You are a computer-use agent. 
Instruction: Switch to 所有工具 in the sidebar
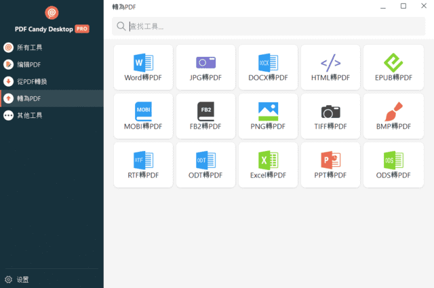(x=29, y=47)
